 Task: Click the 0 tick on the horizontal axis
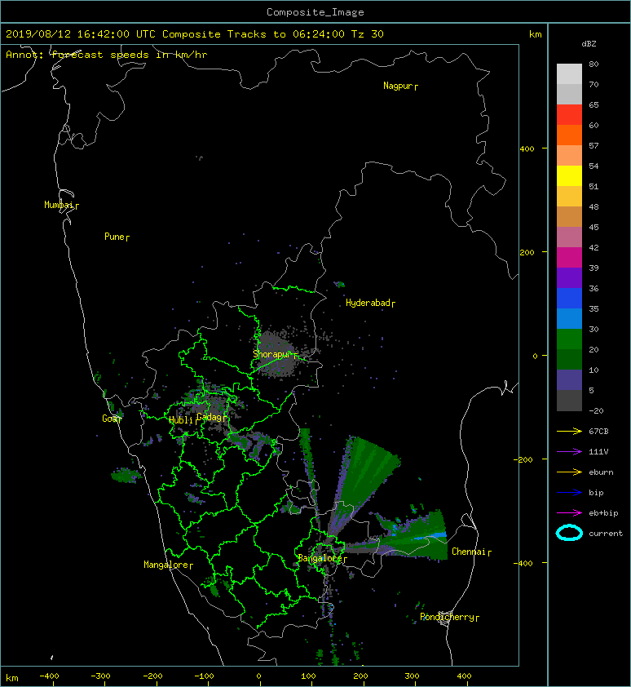[x=258, y=676]
